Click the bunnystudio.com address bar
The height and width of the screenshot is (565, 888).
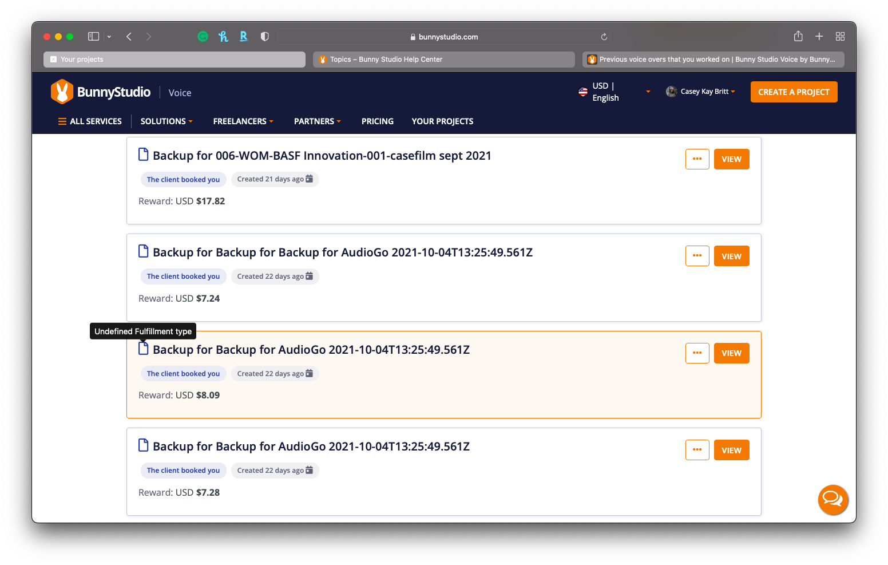[444, 37]
